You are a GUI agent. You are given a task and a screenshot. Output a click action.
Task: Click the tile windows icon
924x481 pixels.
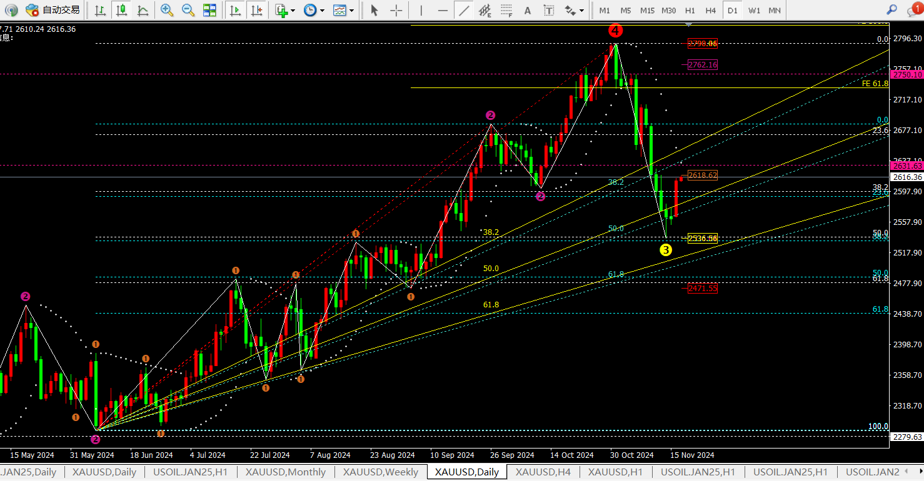(209, 10)
